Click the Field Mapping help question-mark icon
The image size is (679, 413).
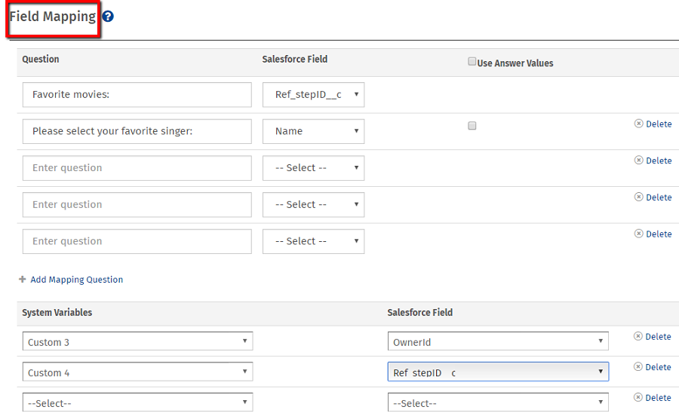[108, 17]
